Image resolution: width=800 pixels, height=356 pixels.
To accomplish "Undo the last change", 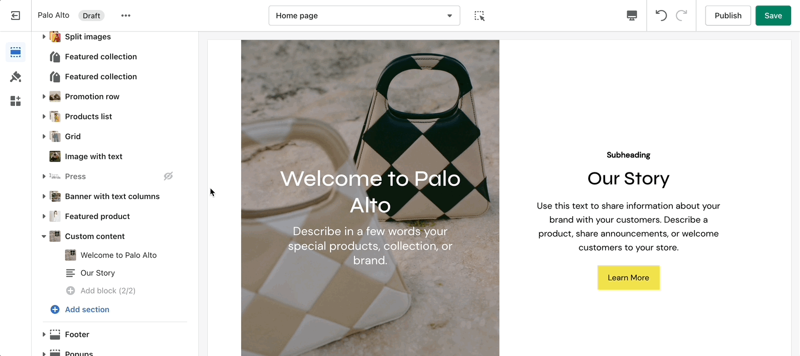I will click(661, 16).
